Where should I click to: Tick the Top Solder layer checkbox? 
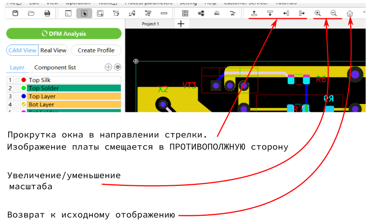point(17,88)
